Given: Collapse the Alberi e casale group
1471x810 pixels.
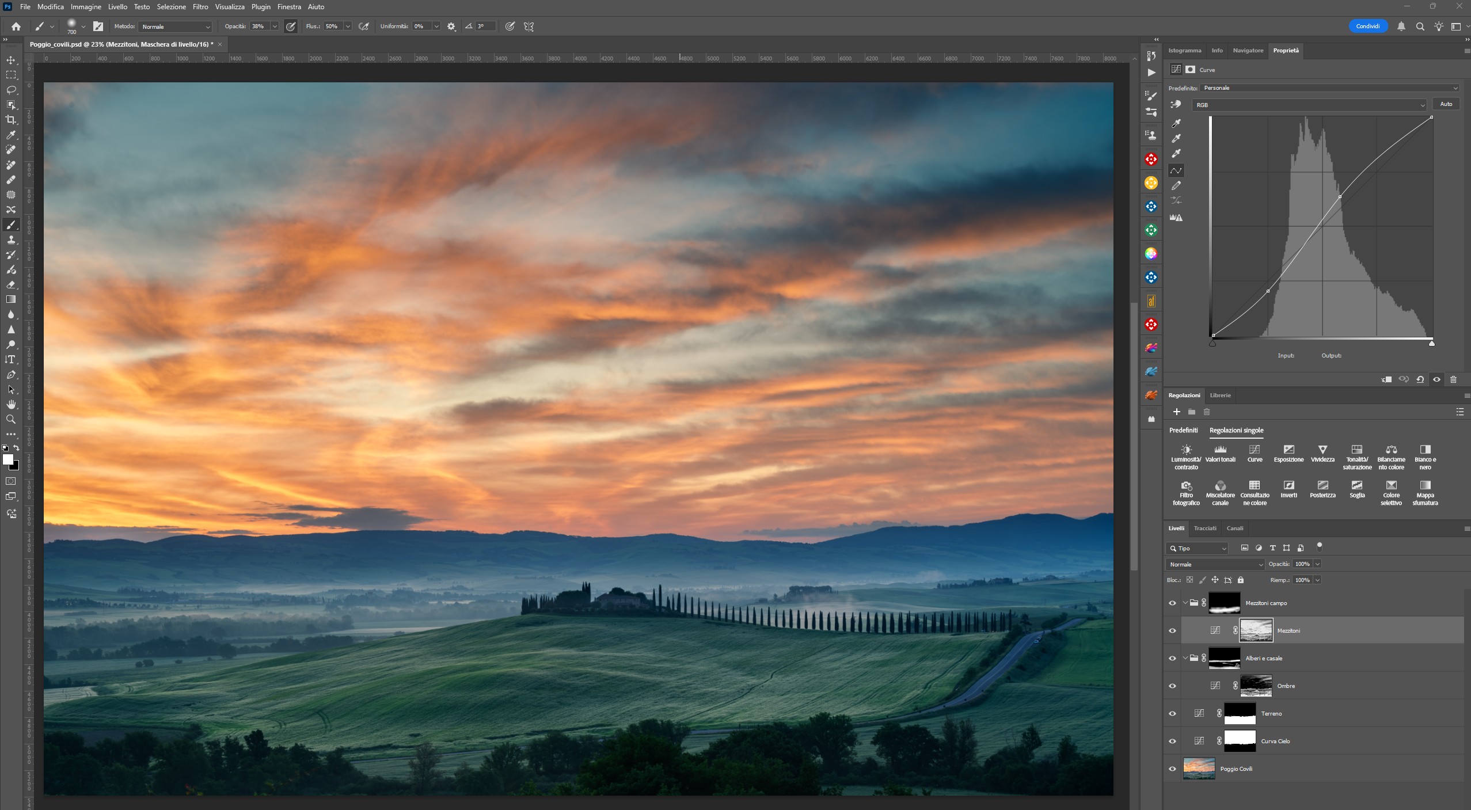Looking at the screenshot, I should (x=1185, y=658).
